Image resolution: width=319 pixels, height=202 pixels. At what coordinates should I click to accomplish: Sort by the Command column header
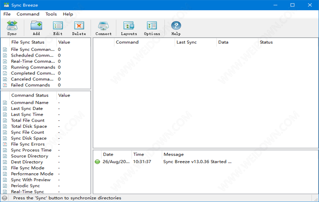pos(144,42)
